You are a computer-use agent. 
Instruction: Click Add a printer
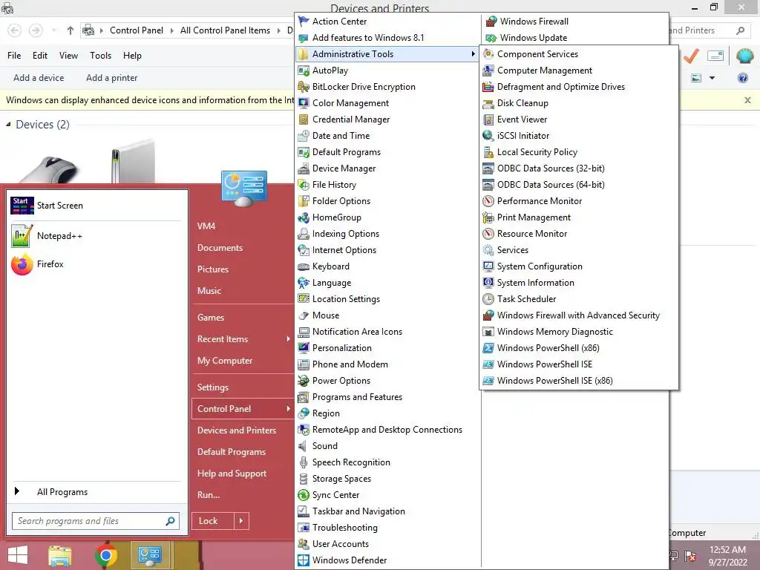click(x=111, y=78)
